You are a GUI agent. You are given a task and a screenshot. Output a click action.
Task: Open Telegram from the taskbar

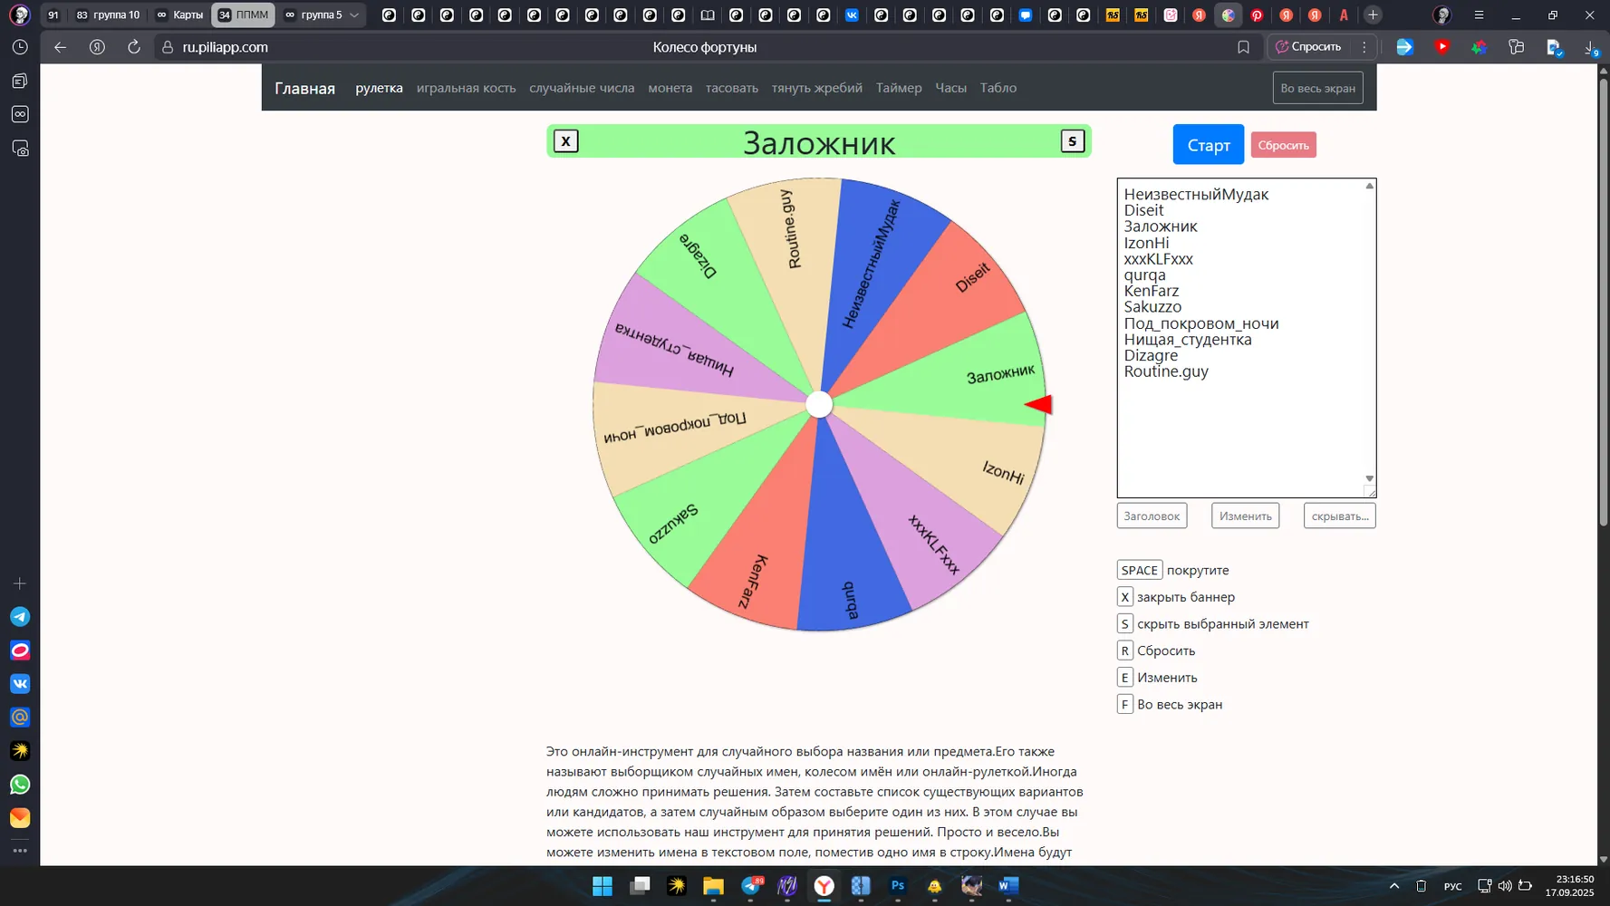click(751, 886)
